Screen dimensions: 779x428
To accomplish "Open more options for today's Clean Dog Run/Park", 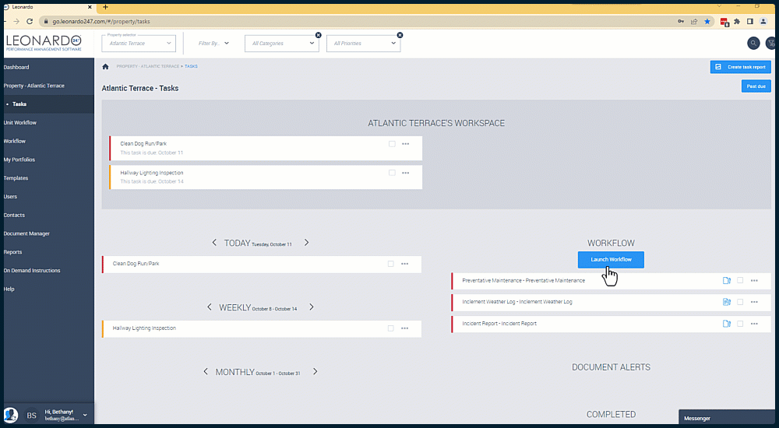I will pyautogui.click(x=404, y=264).
